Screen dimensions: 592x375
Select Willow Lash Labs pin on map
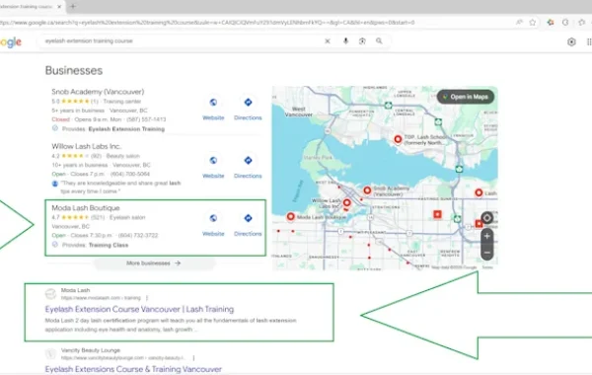346,203
